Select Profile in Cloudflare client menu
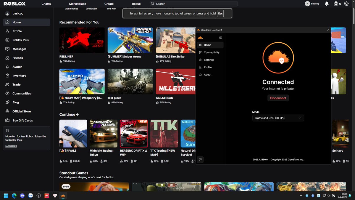Viewport: 355px width, 200px height. [210, 67]
